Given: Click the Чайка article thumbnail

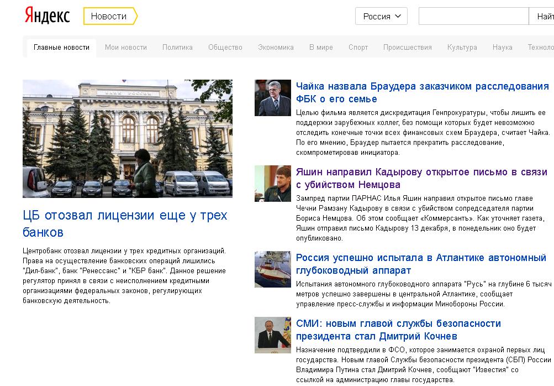Looking at the screenshot, I should [273, 98].
